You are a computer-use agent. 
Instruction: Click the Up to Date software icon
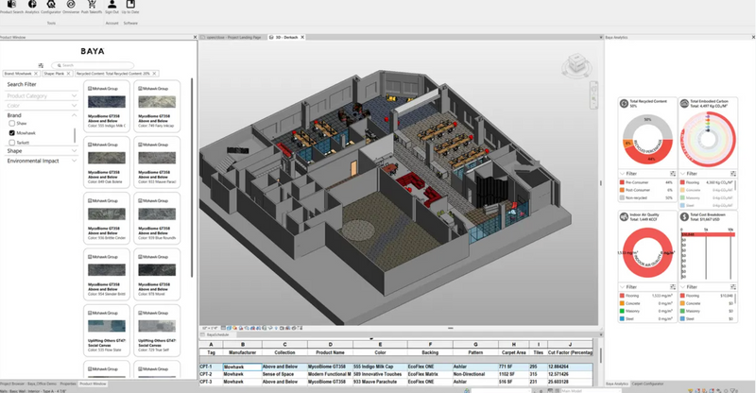click(x=130, y=7)
